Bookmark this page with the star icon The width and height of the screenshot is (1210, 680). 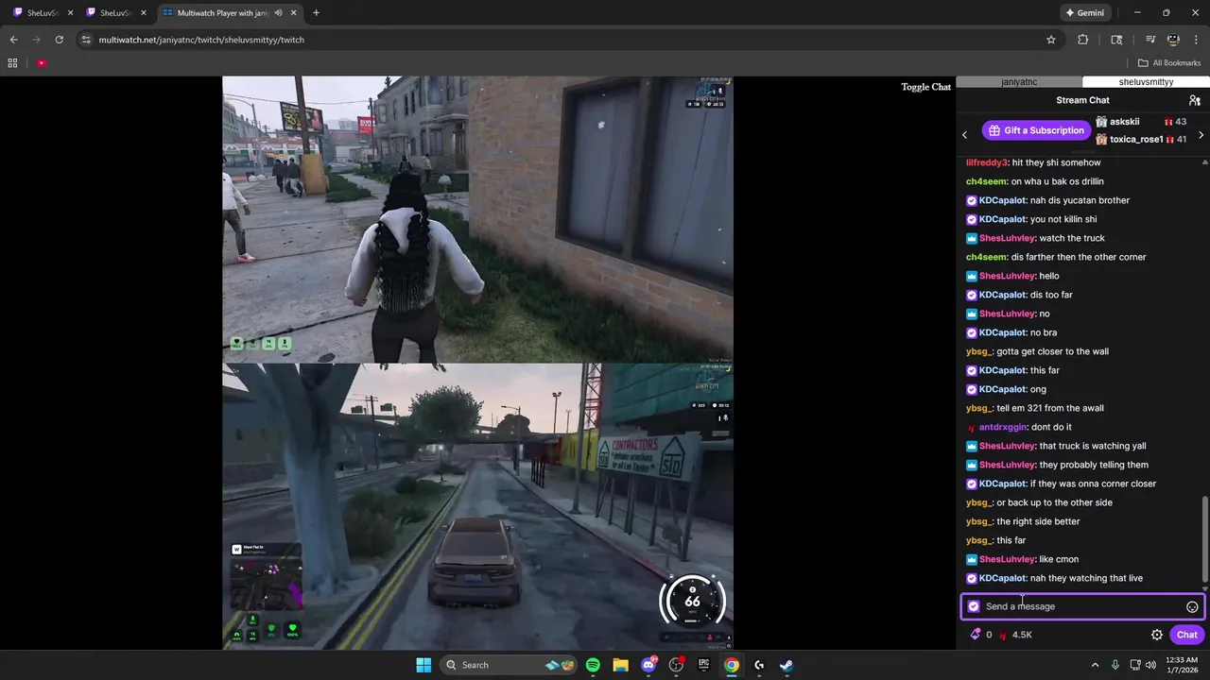(1051, 40)
